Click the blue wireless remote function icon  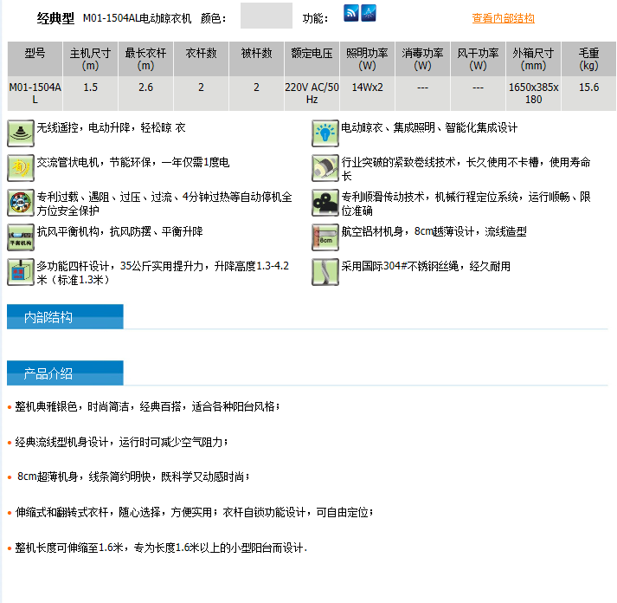tap(351, 13)
